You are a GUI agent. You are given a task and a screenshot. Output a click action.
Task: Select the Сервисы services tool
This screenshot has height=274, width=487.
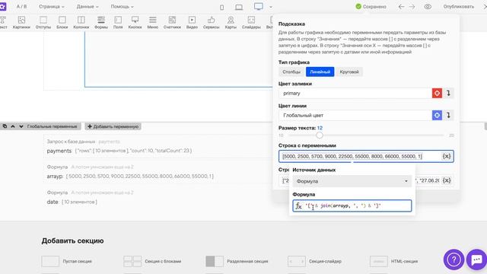(x=212, y=22)
